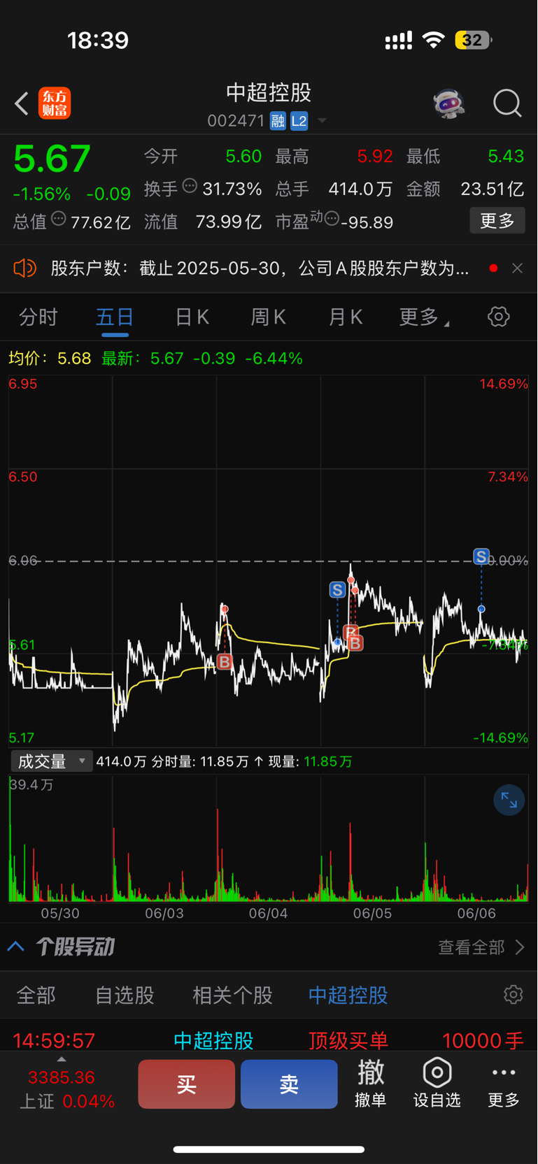Collapse the 个股异动 section chevron
Screen dimensions: 538x1164
coord(16,947)
